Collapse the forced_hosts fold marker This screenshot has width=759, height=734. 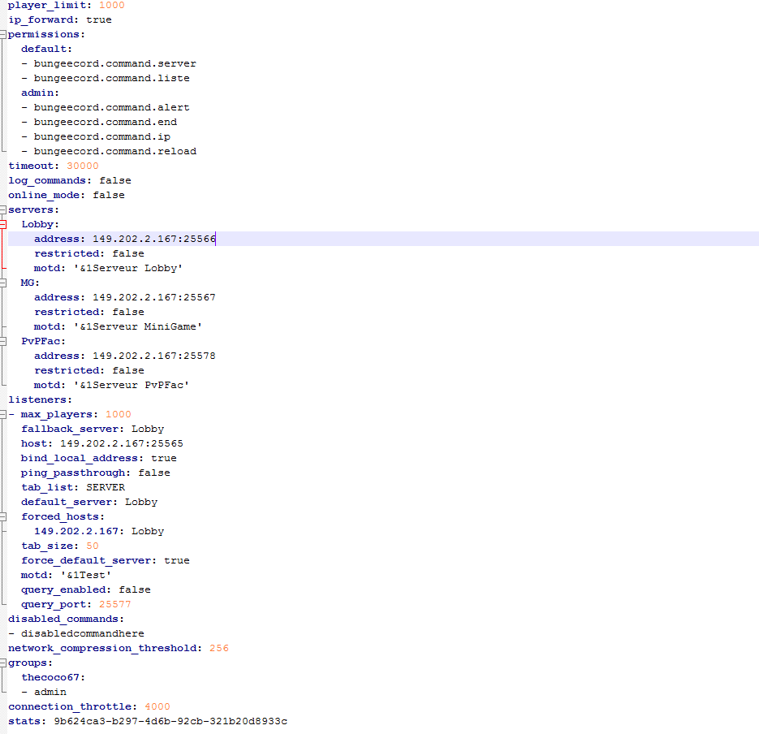(x=3, y=516)
